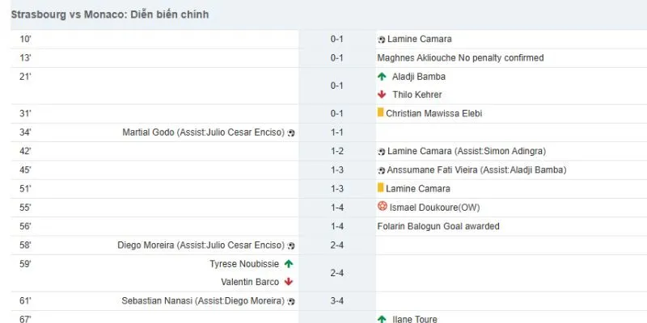Click green arrow next to Ilane Toure
The image size is (647, 323).
[x=382, y=319]
